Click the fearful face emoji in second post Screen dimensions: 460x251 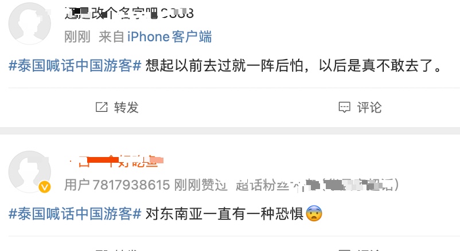pyautogui.click(x=314, y=214)
